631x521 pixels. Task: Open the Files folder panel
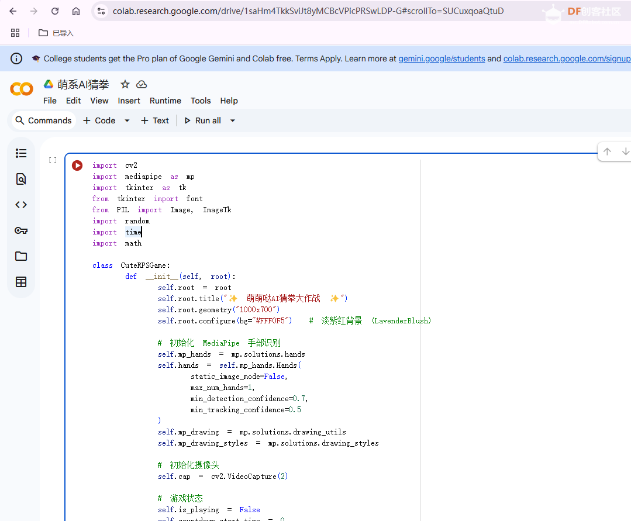21,256
